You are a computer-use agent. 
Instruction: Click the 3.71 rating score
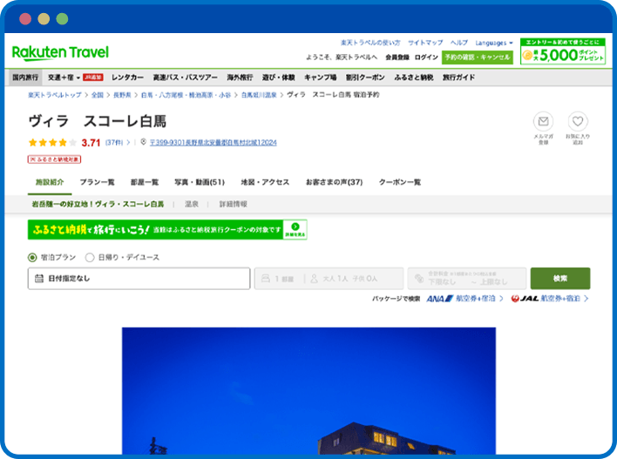pos(91,143)
